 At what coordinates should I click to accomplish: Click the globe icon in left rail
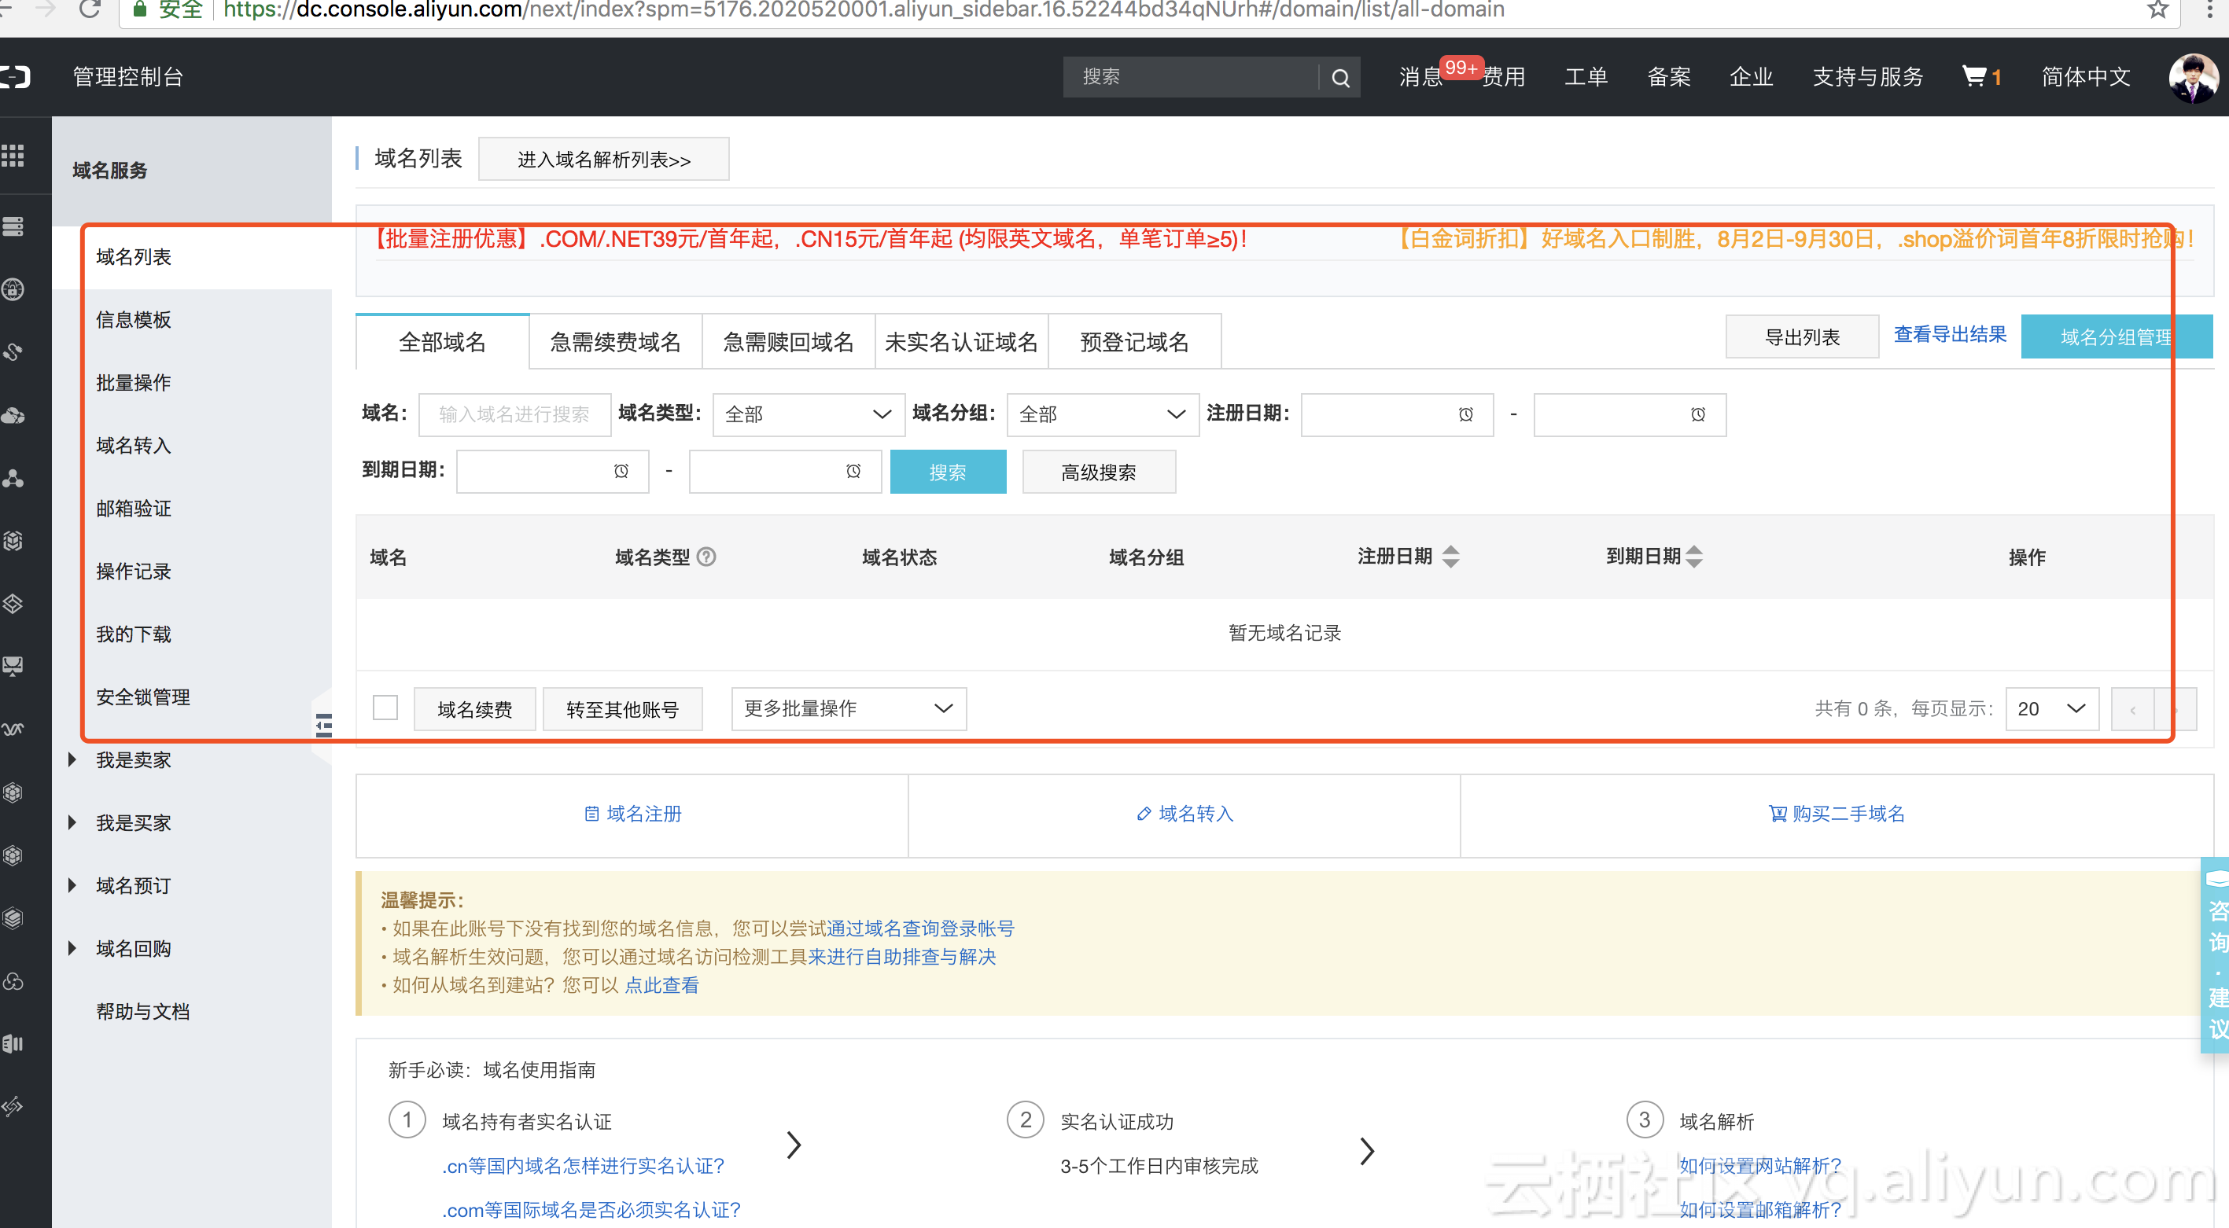tap(12, 289)
